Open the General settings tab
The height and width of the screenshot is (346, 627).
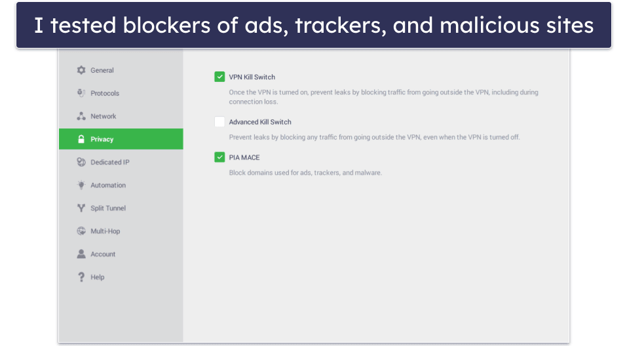[102, 70]
